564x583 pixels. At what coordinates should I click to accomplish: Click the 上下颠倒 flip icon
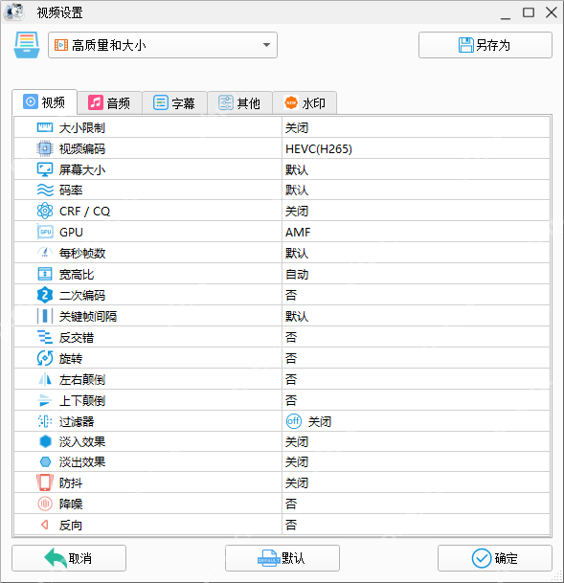point(45,400)
